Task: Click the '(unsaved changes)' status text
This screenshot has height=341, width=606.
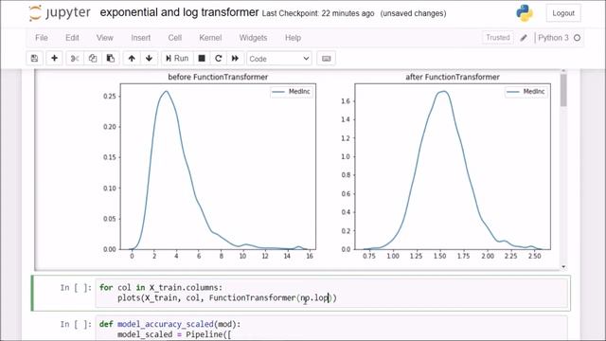Action: [x=413, y=13]
